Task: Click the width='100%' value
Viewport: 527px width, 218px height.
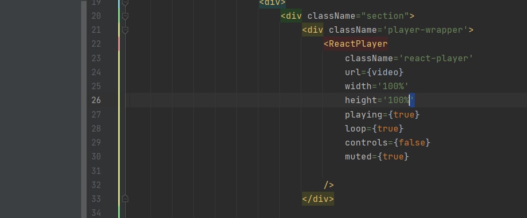Action: [x=393, y=86]
